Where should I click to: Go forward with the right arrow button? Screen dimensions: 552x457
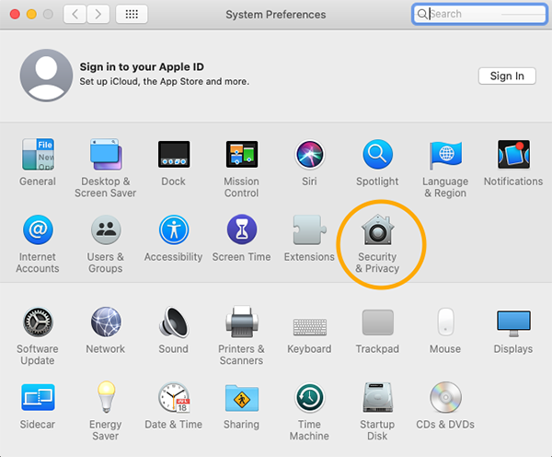[x=98, y=14]
